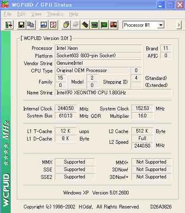The height and width of the screenshot is (213, 185).
Task: Open the View menu
Action: coord(36,14)
